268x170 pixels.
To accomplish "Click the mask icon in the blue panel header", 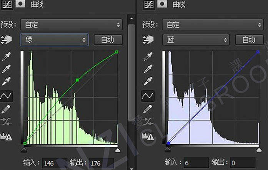I will 162,4.
